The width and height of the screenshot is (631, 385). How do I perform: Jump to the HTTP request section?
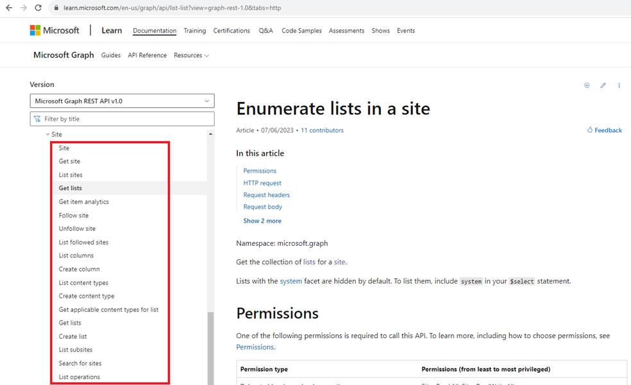[262, 183]
